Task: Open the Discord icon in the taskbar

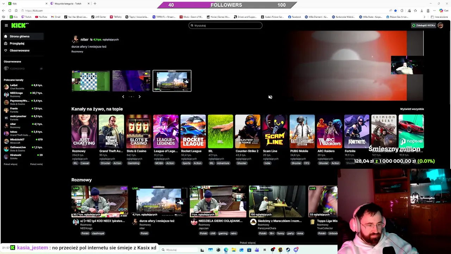Action: [296, 250]
